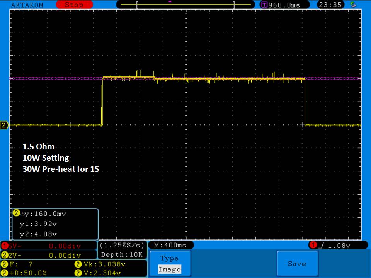The width and height of the screenshot is (371, 278).
Task: Click the channel 2 ground level marker
Action: click(x=4, y=125)
